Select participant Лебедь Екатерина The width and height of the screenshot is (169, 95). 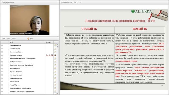16,78
